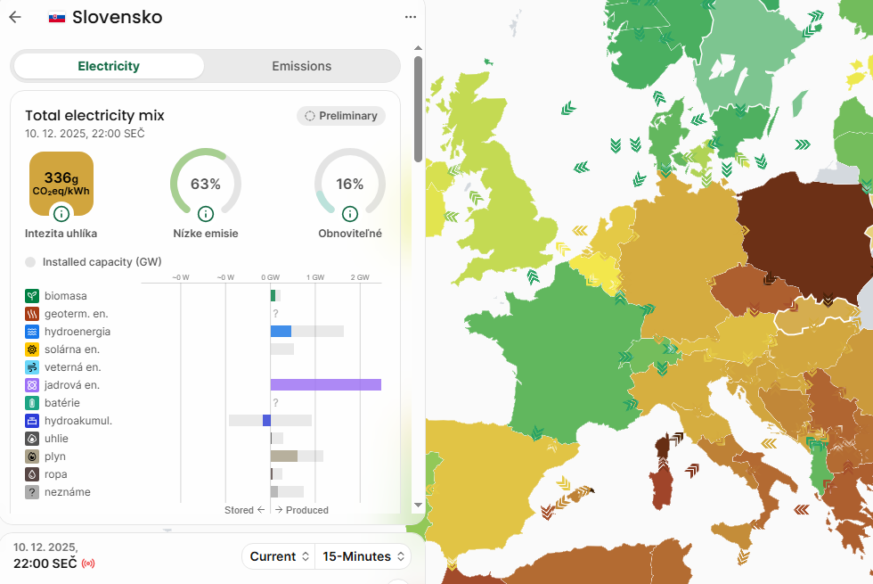
Task: Switch to the Electricity tab
Action: [x=109, y=66]
